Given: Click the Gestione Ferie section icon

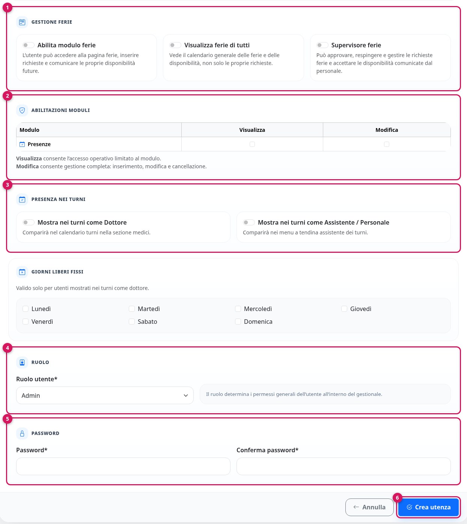Looking at the screenshot, I should [22, 22].
